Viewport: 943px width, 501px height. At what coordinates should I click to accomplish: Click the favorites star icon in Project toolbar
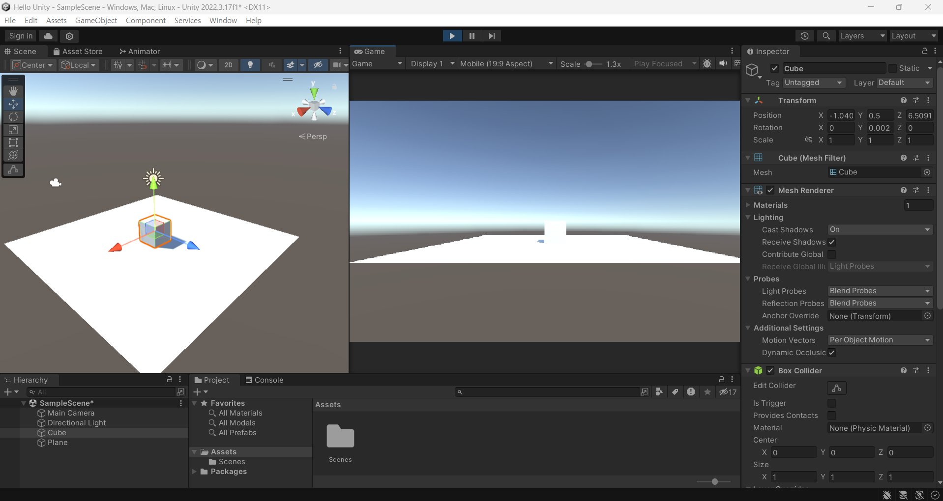(x=707, y=391)
